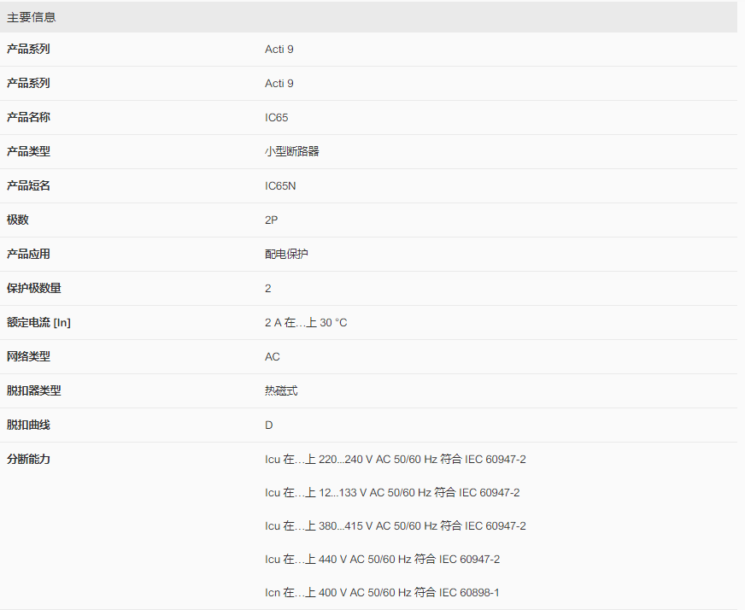
Task: Click the Icn 400 V IEC 60898-1 line
Action: (382, 592)
